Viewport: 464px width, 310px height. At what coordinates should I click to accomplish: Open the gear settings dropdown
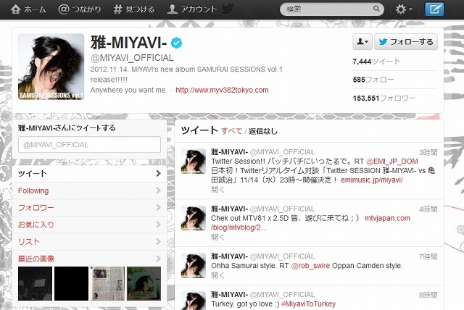tap(404, 9)
